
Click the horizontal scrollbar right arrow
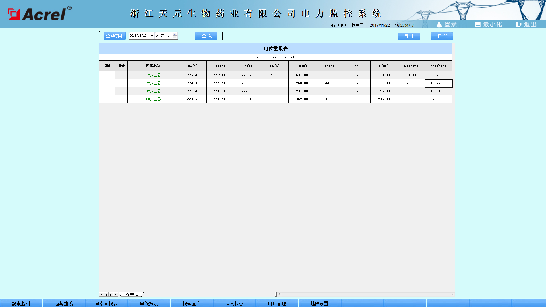(452, 294)
